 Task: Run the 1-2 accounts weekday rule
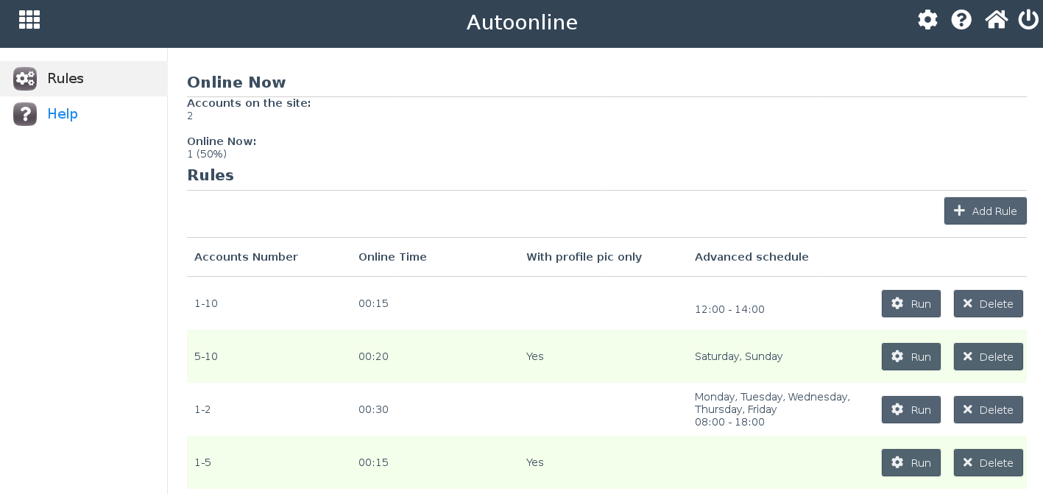click(911, 410)
